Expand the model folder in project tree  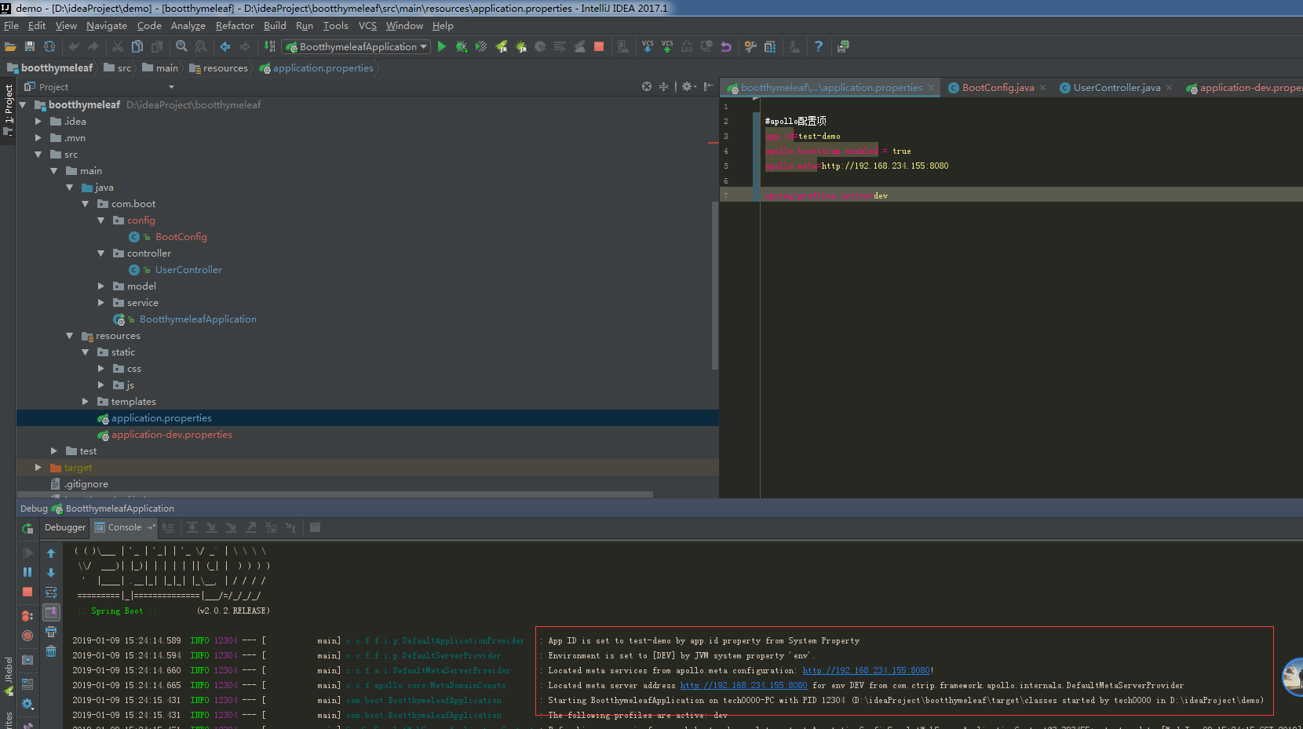pyautogui.click(x=100, y=286)
